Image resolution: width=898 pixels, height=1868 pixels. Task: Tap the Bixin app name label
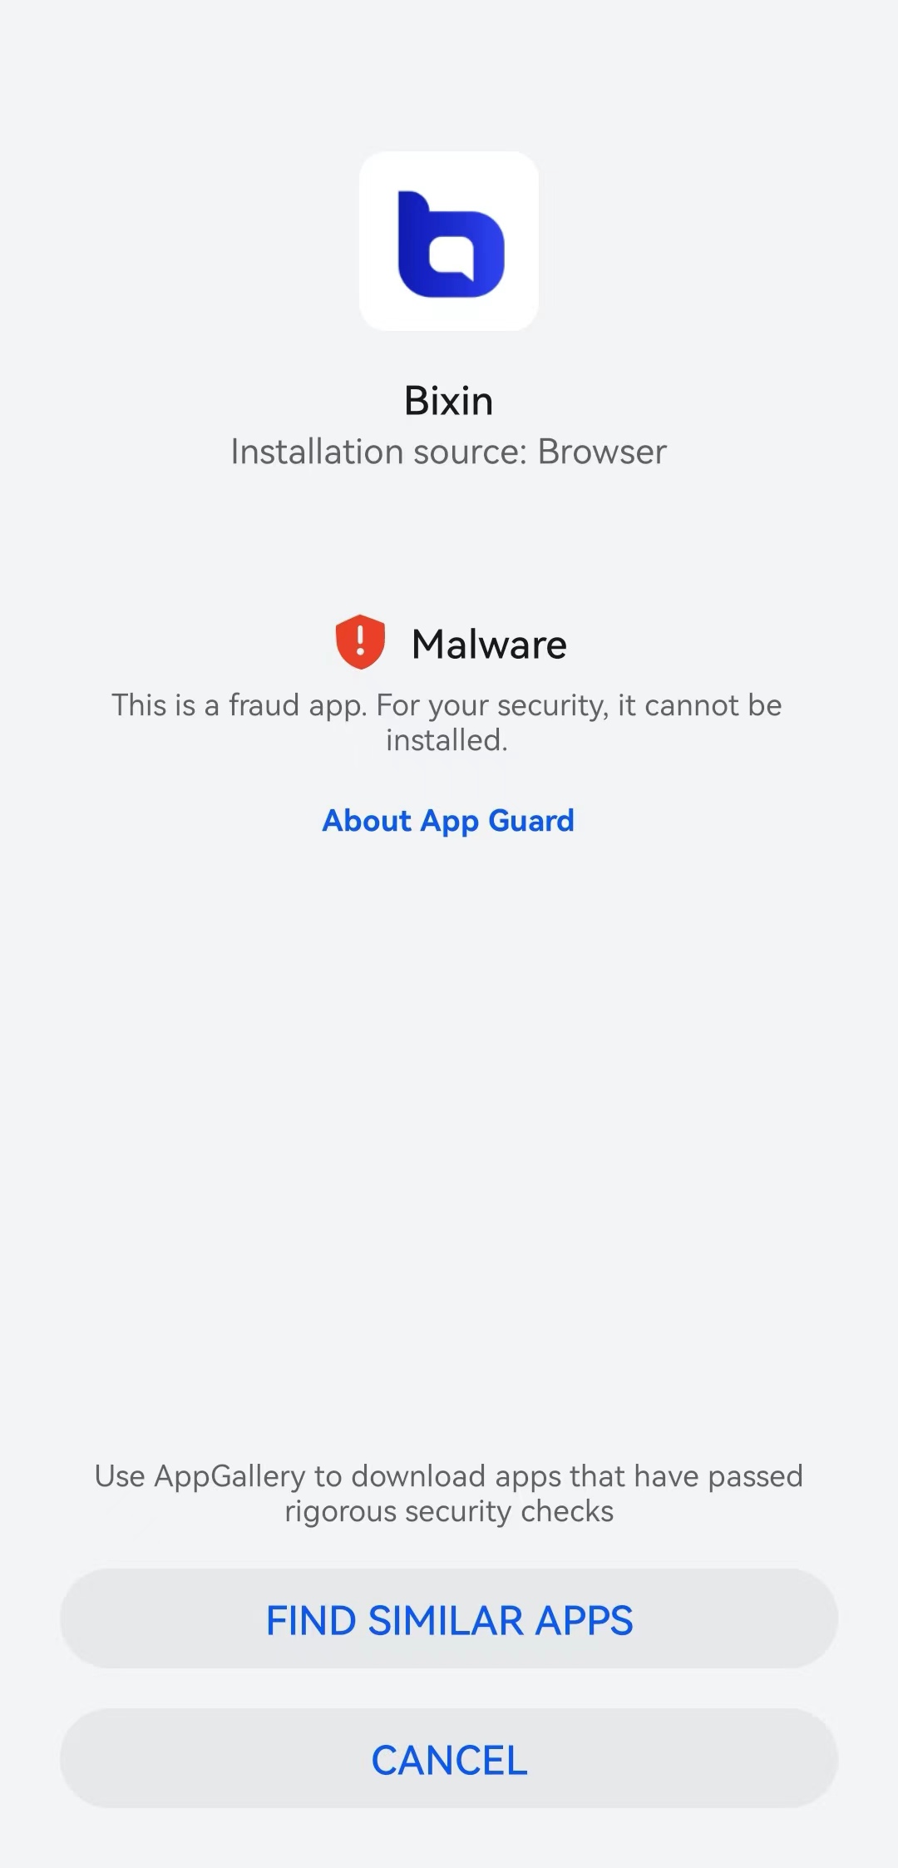coord(449,401)
